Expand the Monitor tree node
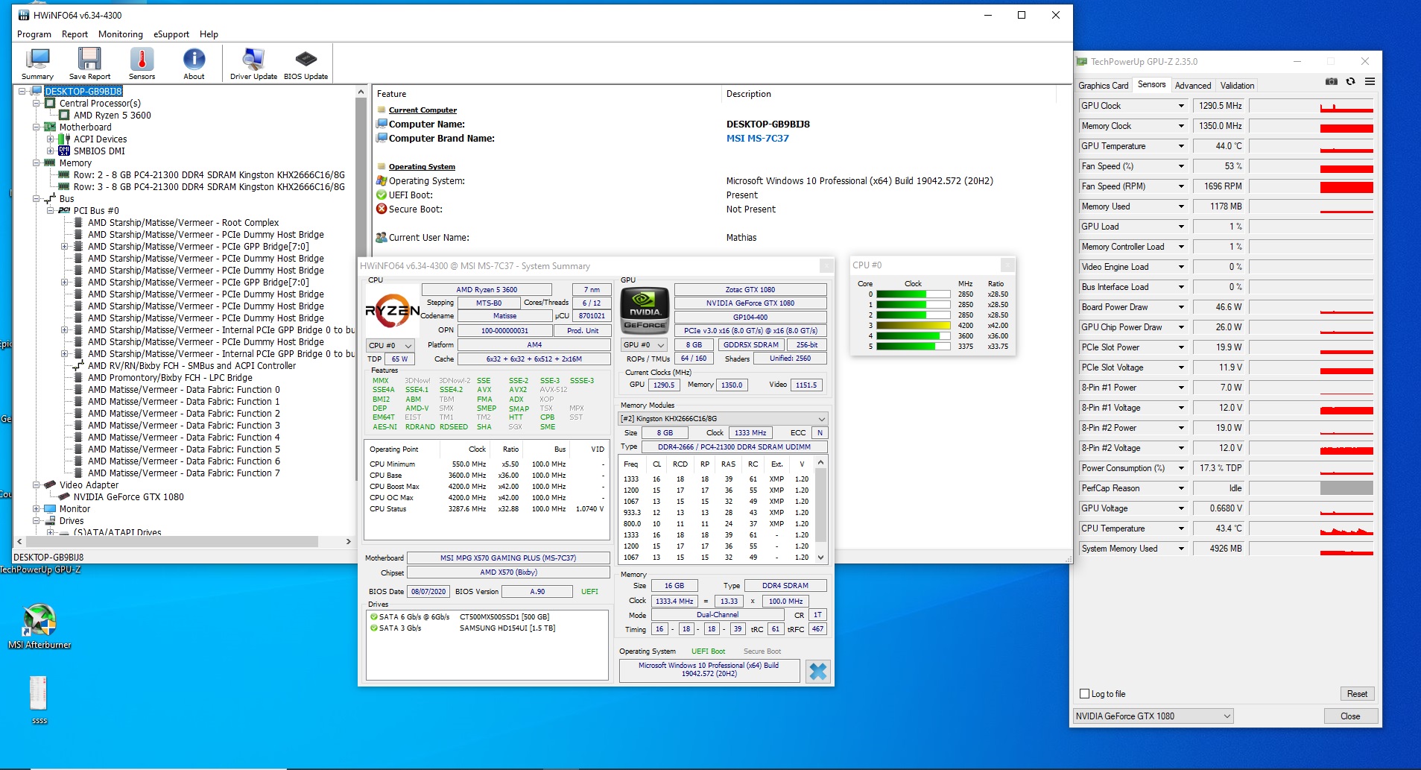Image resolution: width=1421 pixels, height=770 pixels. pyautogui.click(x=36, y=508)
